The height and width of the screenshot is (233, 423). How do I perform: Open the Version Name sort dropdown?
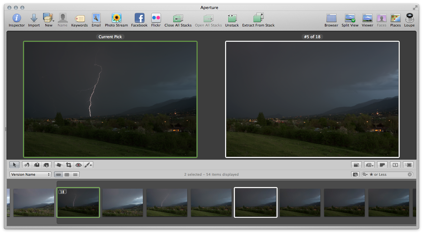30,174
